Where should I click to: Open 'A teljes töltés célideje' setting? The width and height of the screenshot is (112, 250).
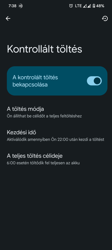(56, 159)
